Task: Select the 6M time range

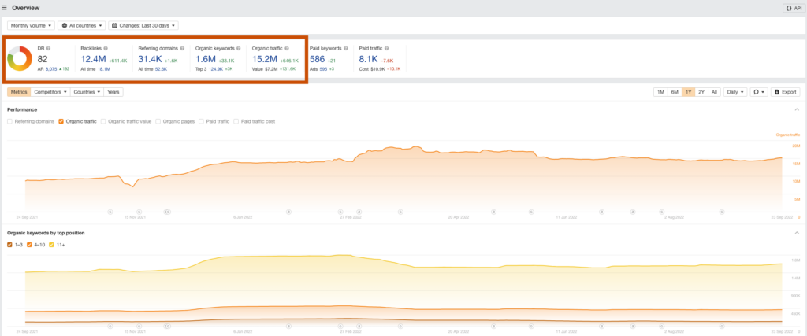Action: (675, 92)
